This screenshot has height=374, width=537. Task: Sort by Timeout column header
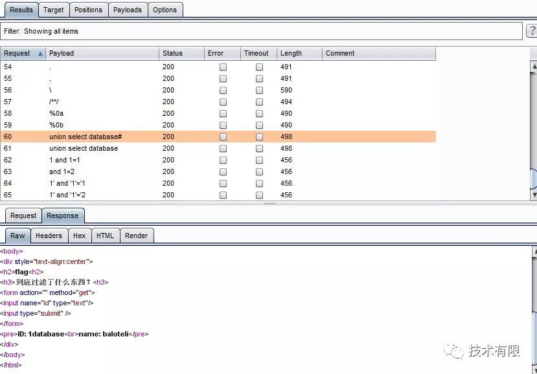coord(258,53)
